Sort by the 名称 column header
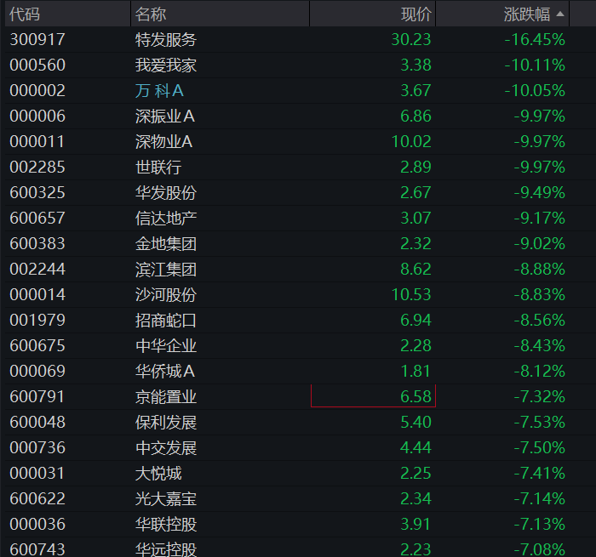Screen dimensions: 596x557 tap(151, 14)
